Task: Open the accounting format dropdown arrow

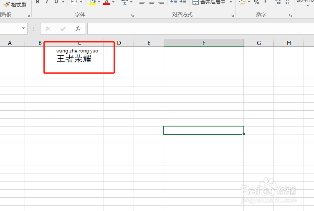Action: [249, 2]
